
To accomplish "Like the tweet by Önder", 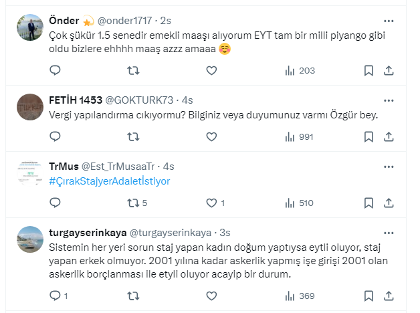I will pyautogui.click(x=211, y=70).
